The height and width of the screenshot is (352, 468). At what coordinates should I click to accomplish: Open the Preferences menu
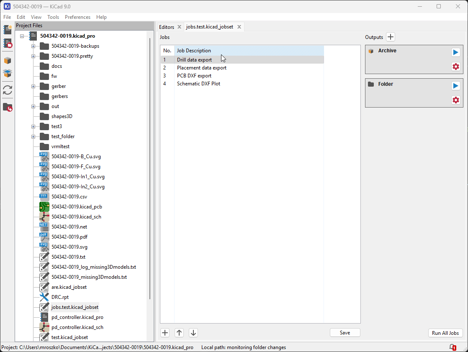point(77,17)
